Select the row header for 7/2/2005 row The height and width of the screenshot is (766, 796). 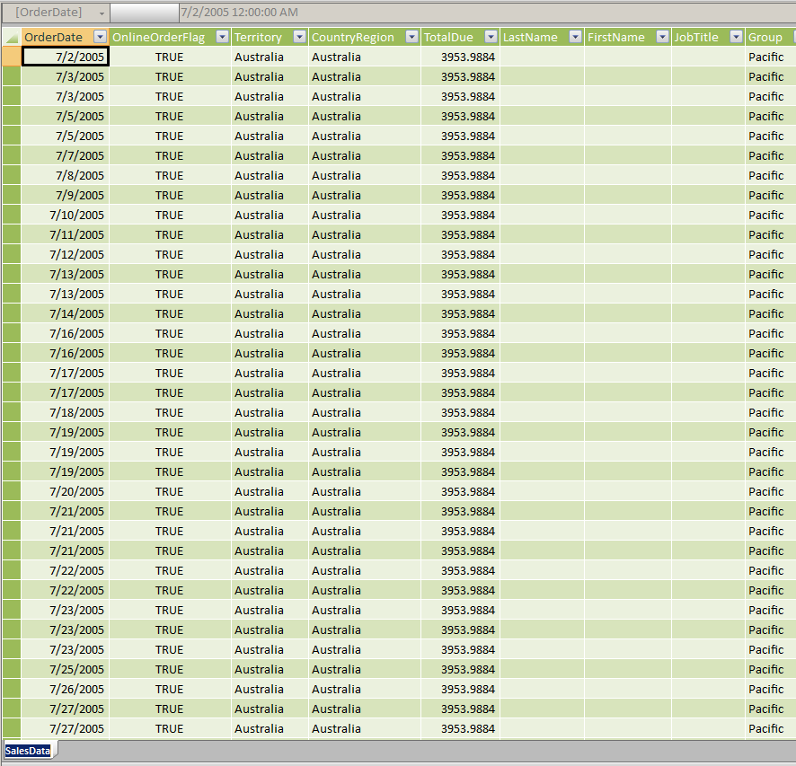12,57
